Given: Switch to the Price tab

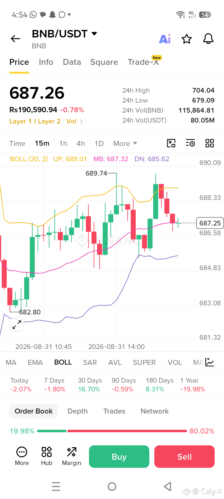Looking at the screenshot, I should tap(19, 62).
